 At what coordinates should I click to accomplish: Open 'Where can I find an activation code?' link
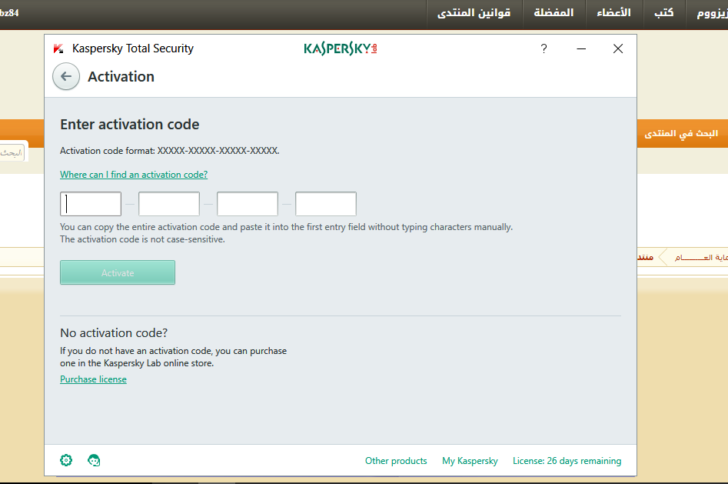coord(134,175)
